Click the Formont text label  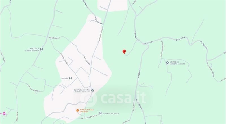(65, 78)
